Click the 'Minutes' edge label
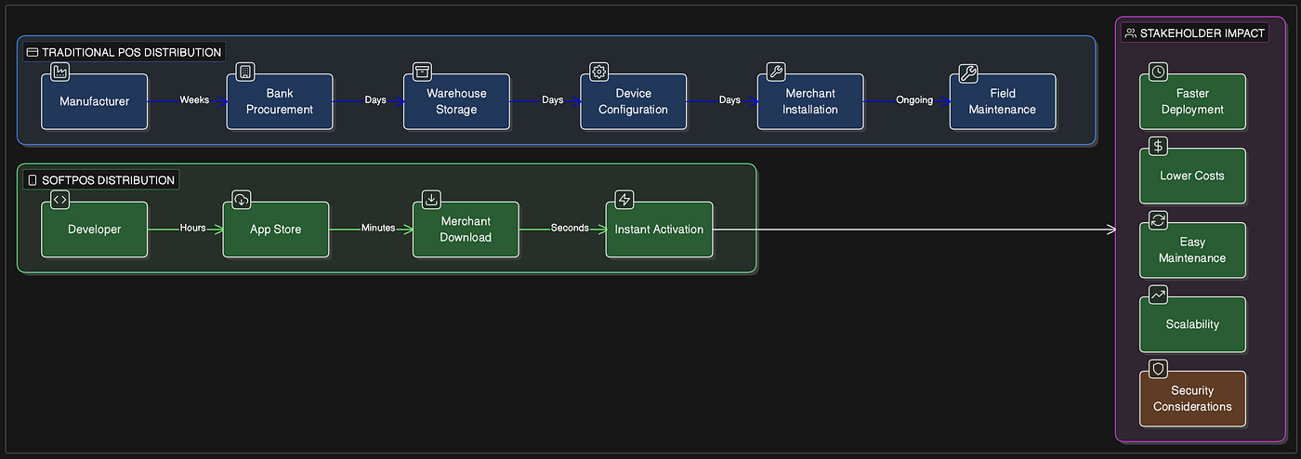1301x459 pixels. coord(378,228)
